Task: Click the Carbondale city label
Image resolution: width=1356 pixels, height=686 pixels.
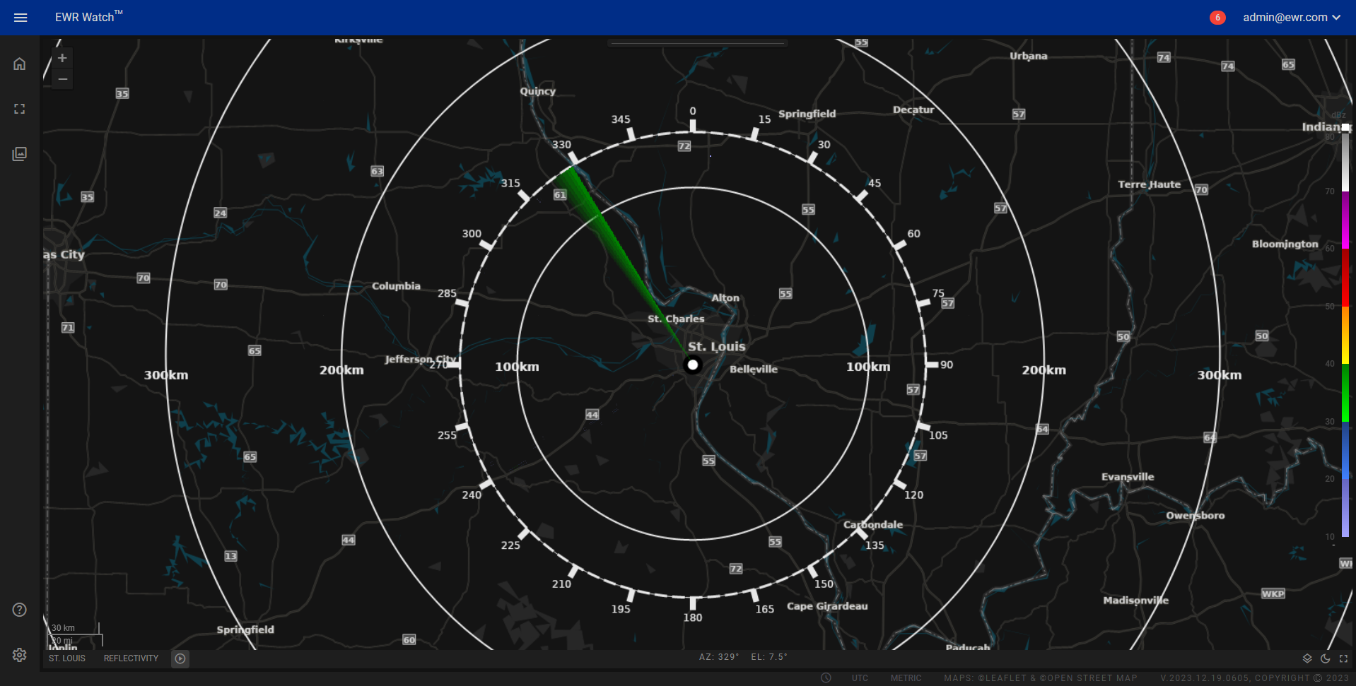Action: [x=873, y=524]
